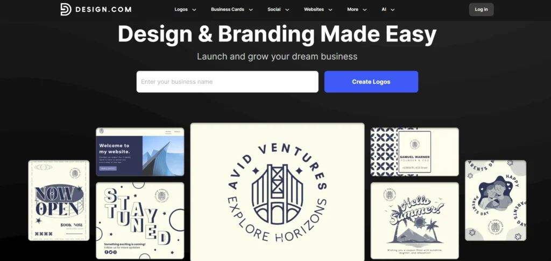Click the Avid Ventures bridge emblem

pos(277,194)
